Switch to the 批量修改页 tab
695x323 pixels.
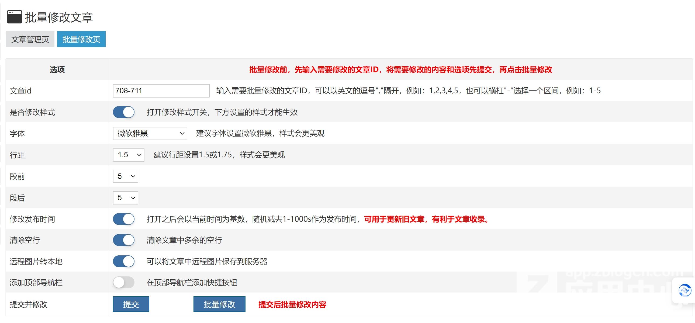coord(81,39)
